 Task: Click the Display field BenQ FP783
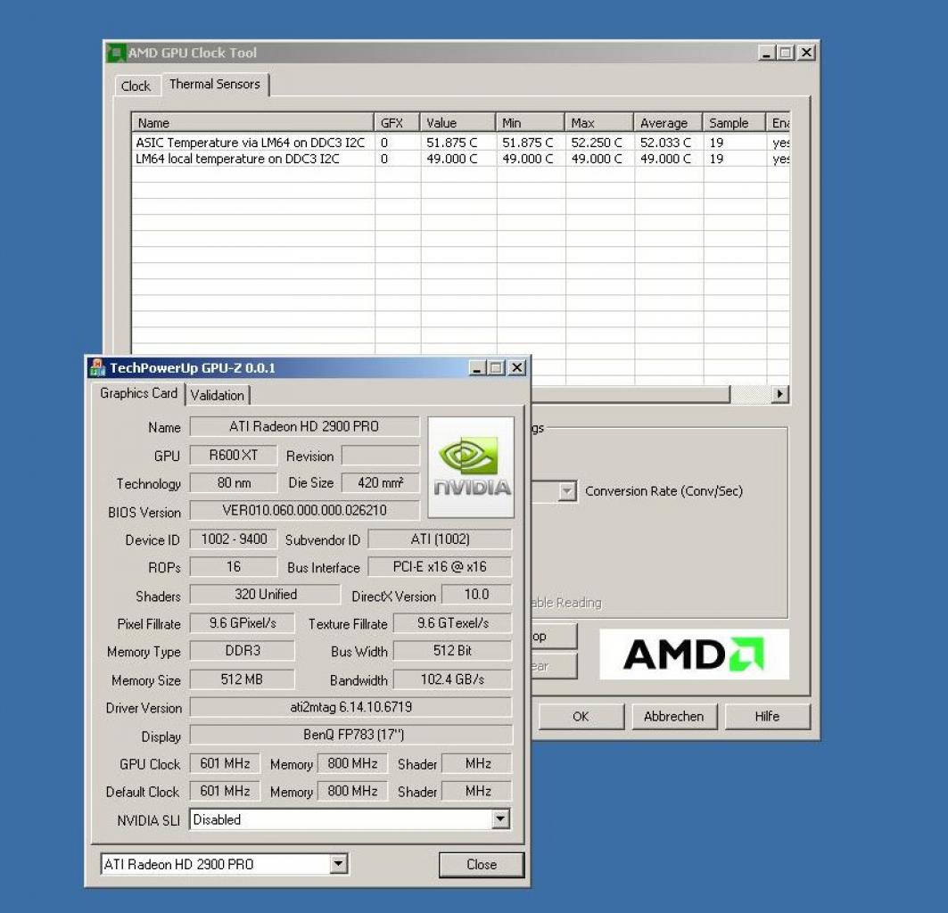[350, 735]
